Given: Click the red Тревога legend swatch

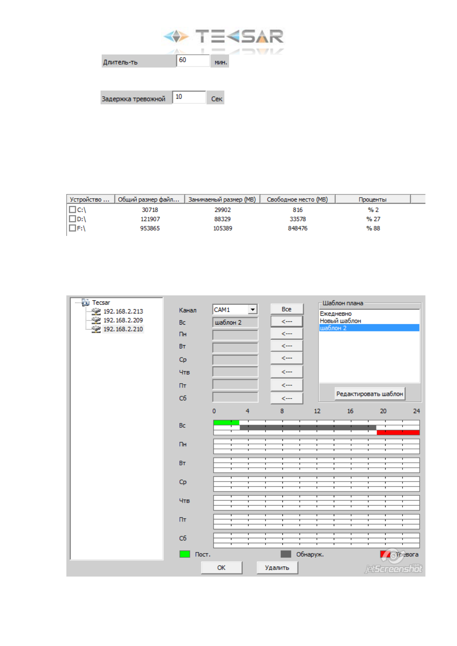Looking at the screenshot, I should coord(385,554).
